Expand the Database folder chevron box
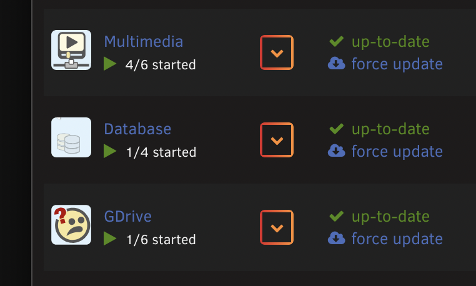Image resolution: width=476 pixels, height=286 pixels. tap(277, 140)
